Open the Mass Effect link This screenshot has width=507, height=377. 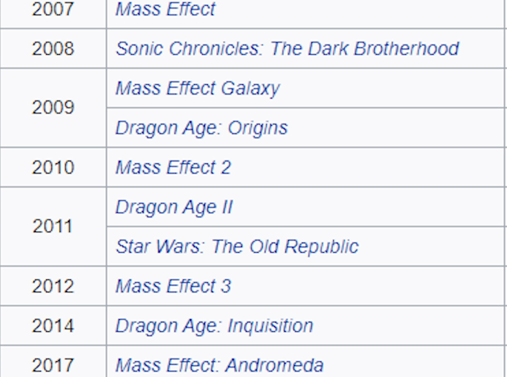coord(165,9)
